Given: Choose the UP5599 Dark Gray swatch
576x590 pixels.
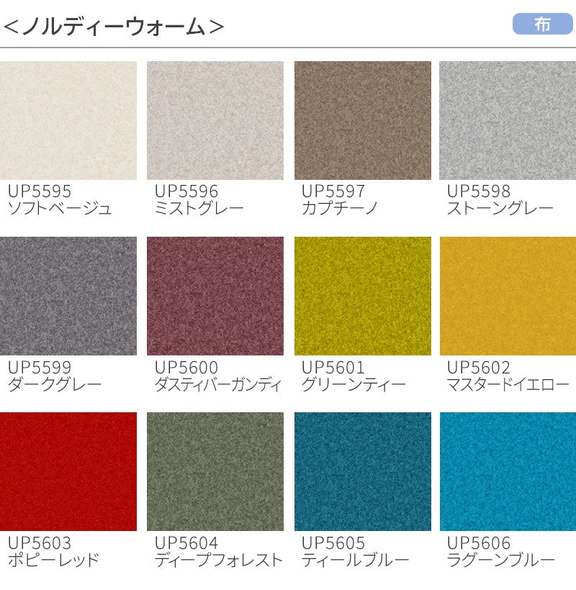Looking at the screenshot, I should (68, 296).
